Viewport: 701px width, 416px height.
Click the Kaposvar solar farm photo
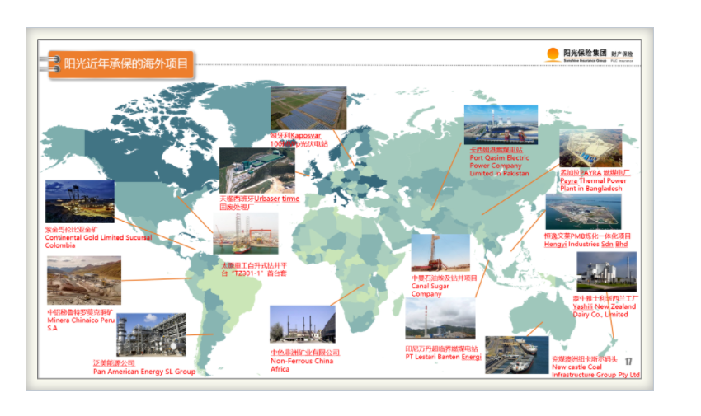coord(308,109)
